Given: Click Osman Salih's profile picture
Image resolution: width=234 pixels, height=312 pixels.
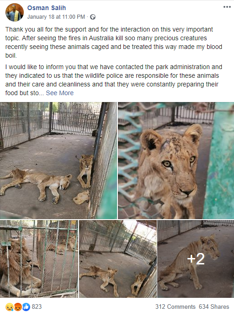Looking at the screenshot, I should coord(15,12).
